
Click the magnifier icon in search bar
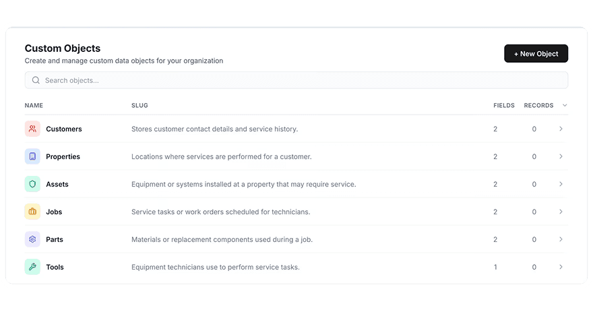click(x=36, y=80)
